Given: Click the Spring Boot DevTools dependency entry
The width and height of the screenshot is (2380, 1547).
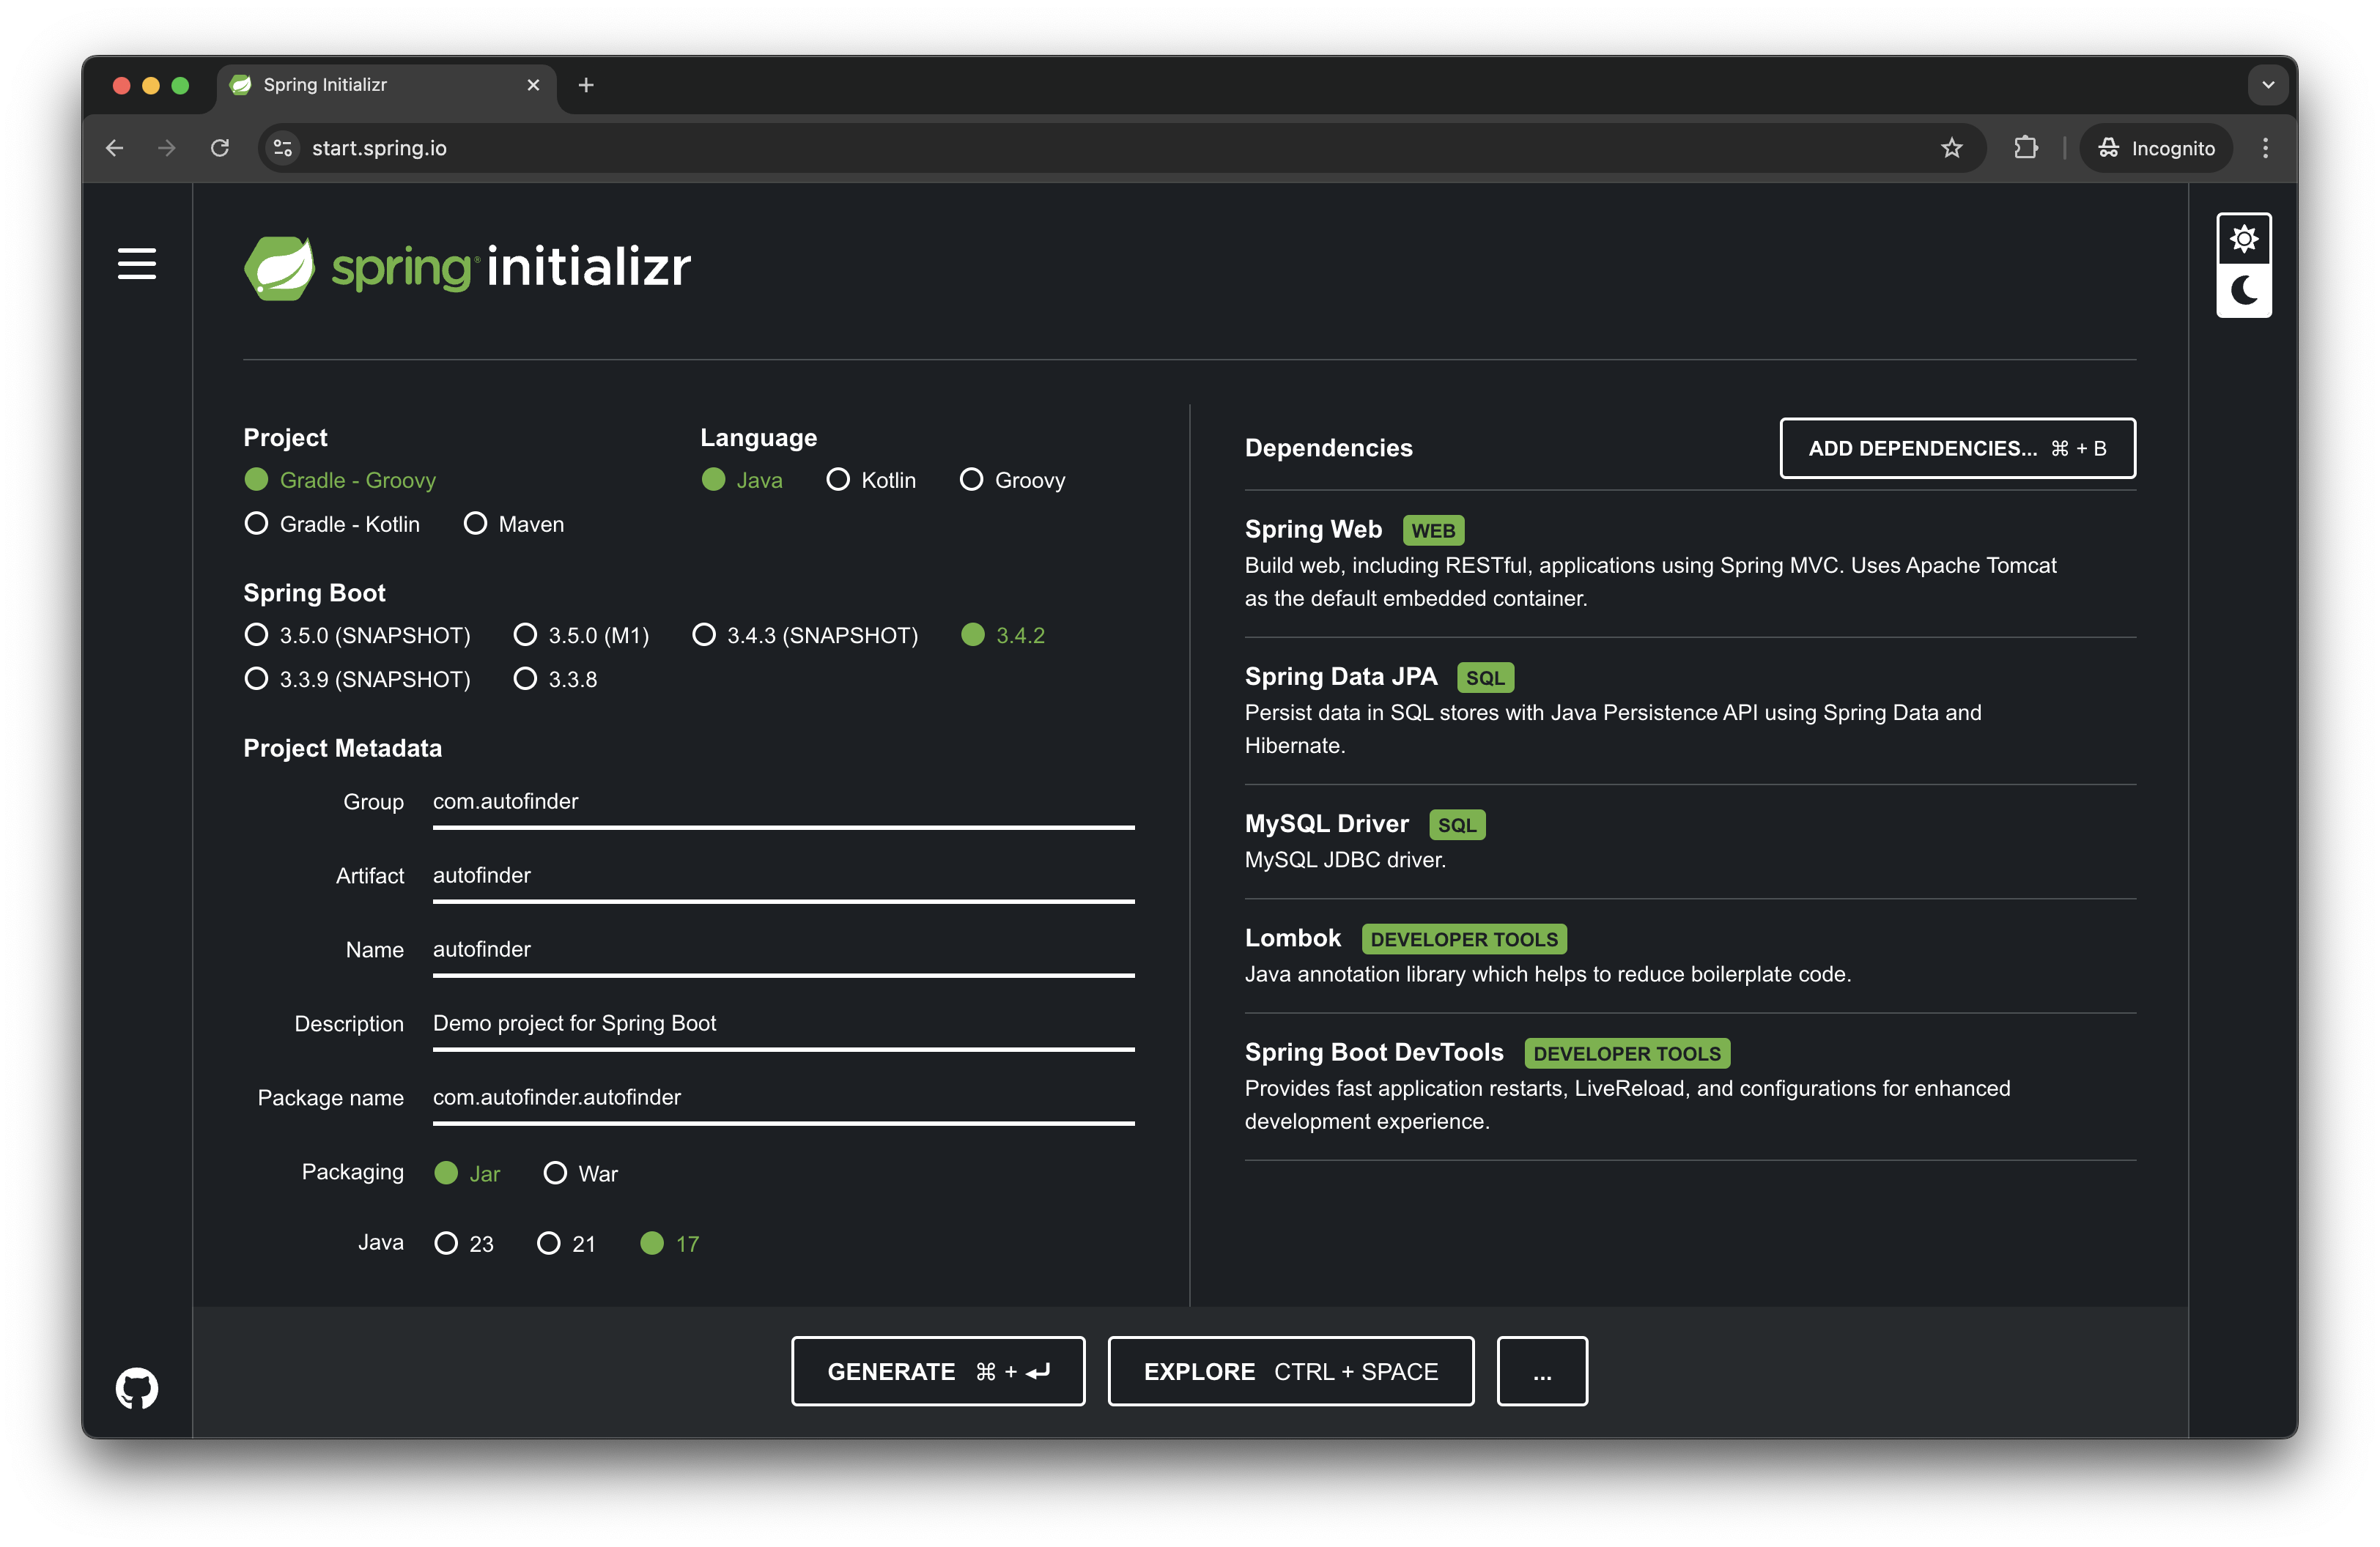Looking at the screenshot, I should coord(1690,1086).
